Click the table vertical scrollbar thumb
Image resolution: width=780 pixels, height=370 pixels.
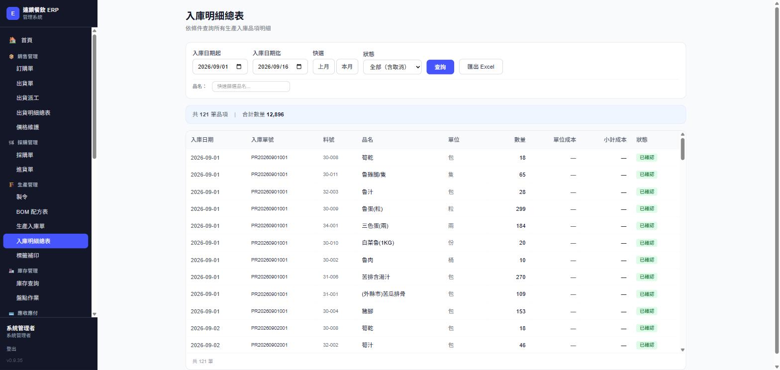[x=682, y=149]
